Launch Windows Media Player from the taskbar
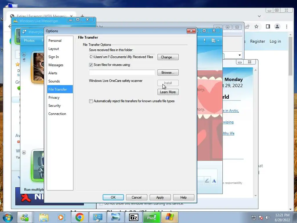This screenshot has height=223, width=297. point(61,217)
